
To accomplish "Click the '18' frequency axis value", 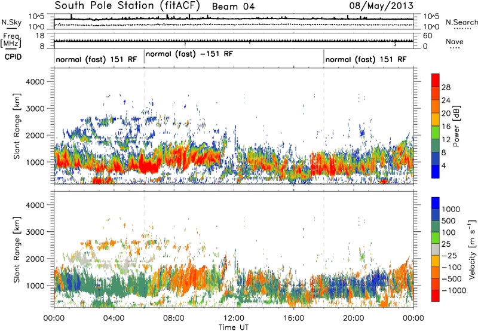I will 40,36.
